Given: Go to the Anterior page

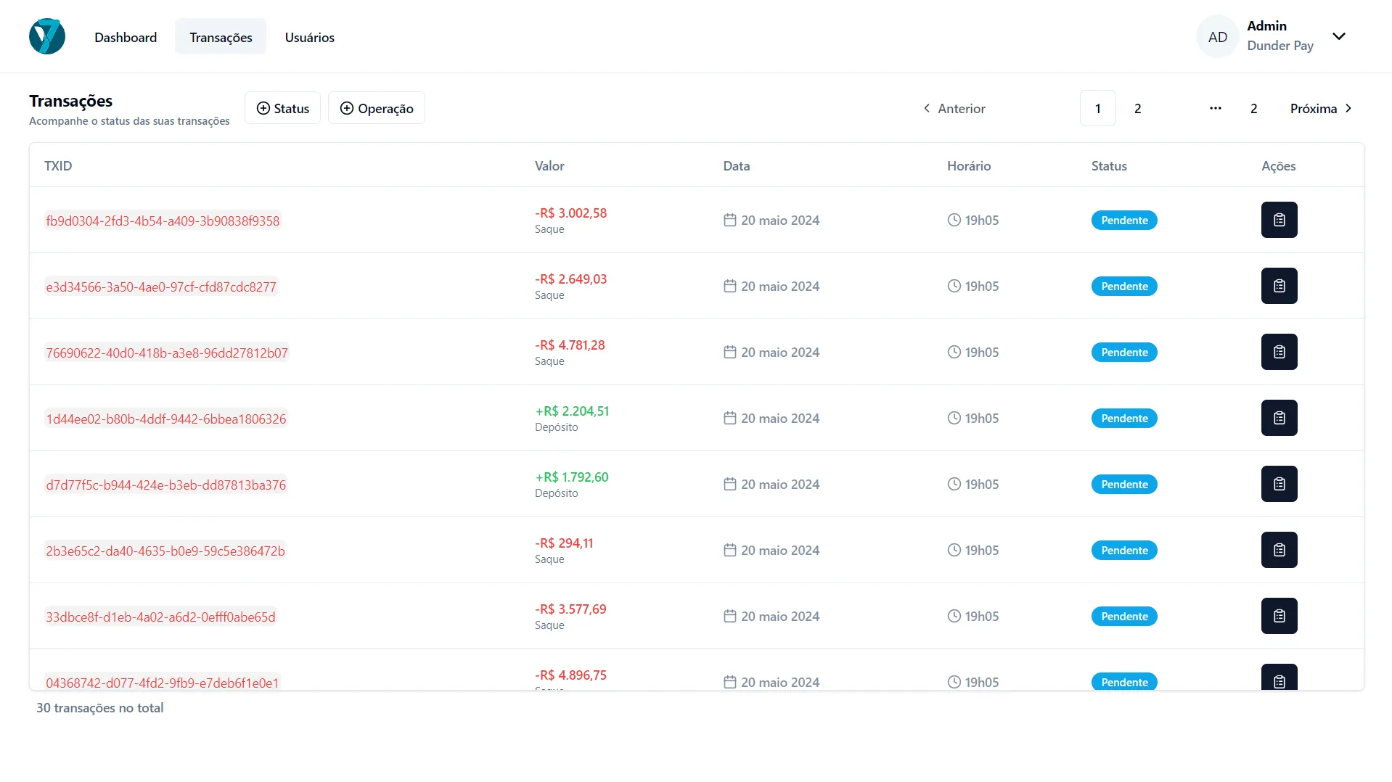Looking at the screenshot, I should (x=954, y=108).
